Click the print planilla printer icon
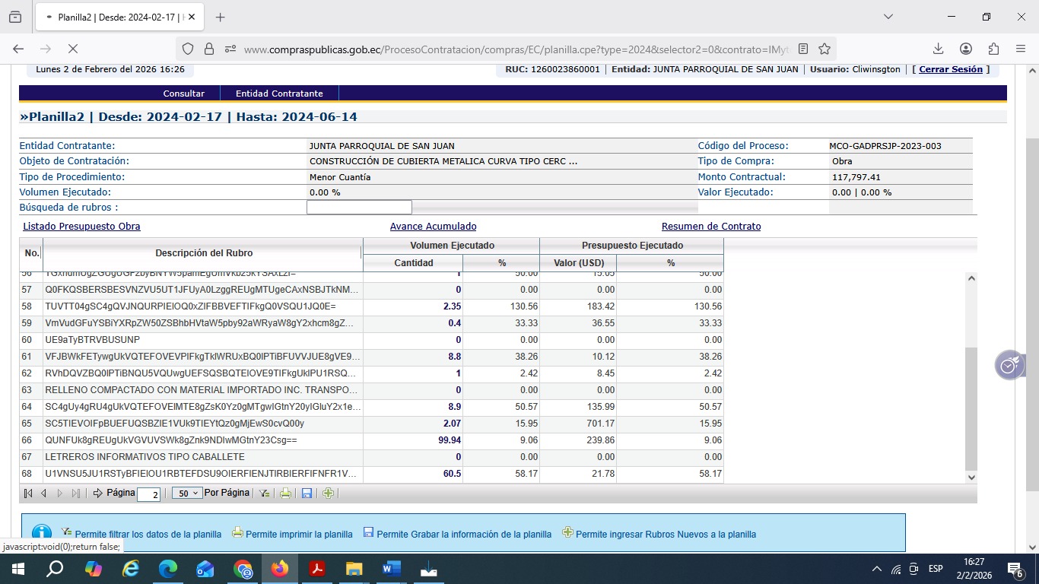Screen dimensions: 1039x584 click(285, 494)
